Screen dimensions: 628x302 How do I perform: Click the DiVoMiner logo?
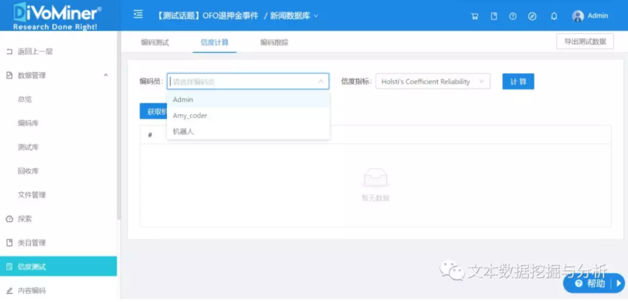tap(58, 15)
